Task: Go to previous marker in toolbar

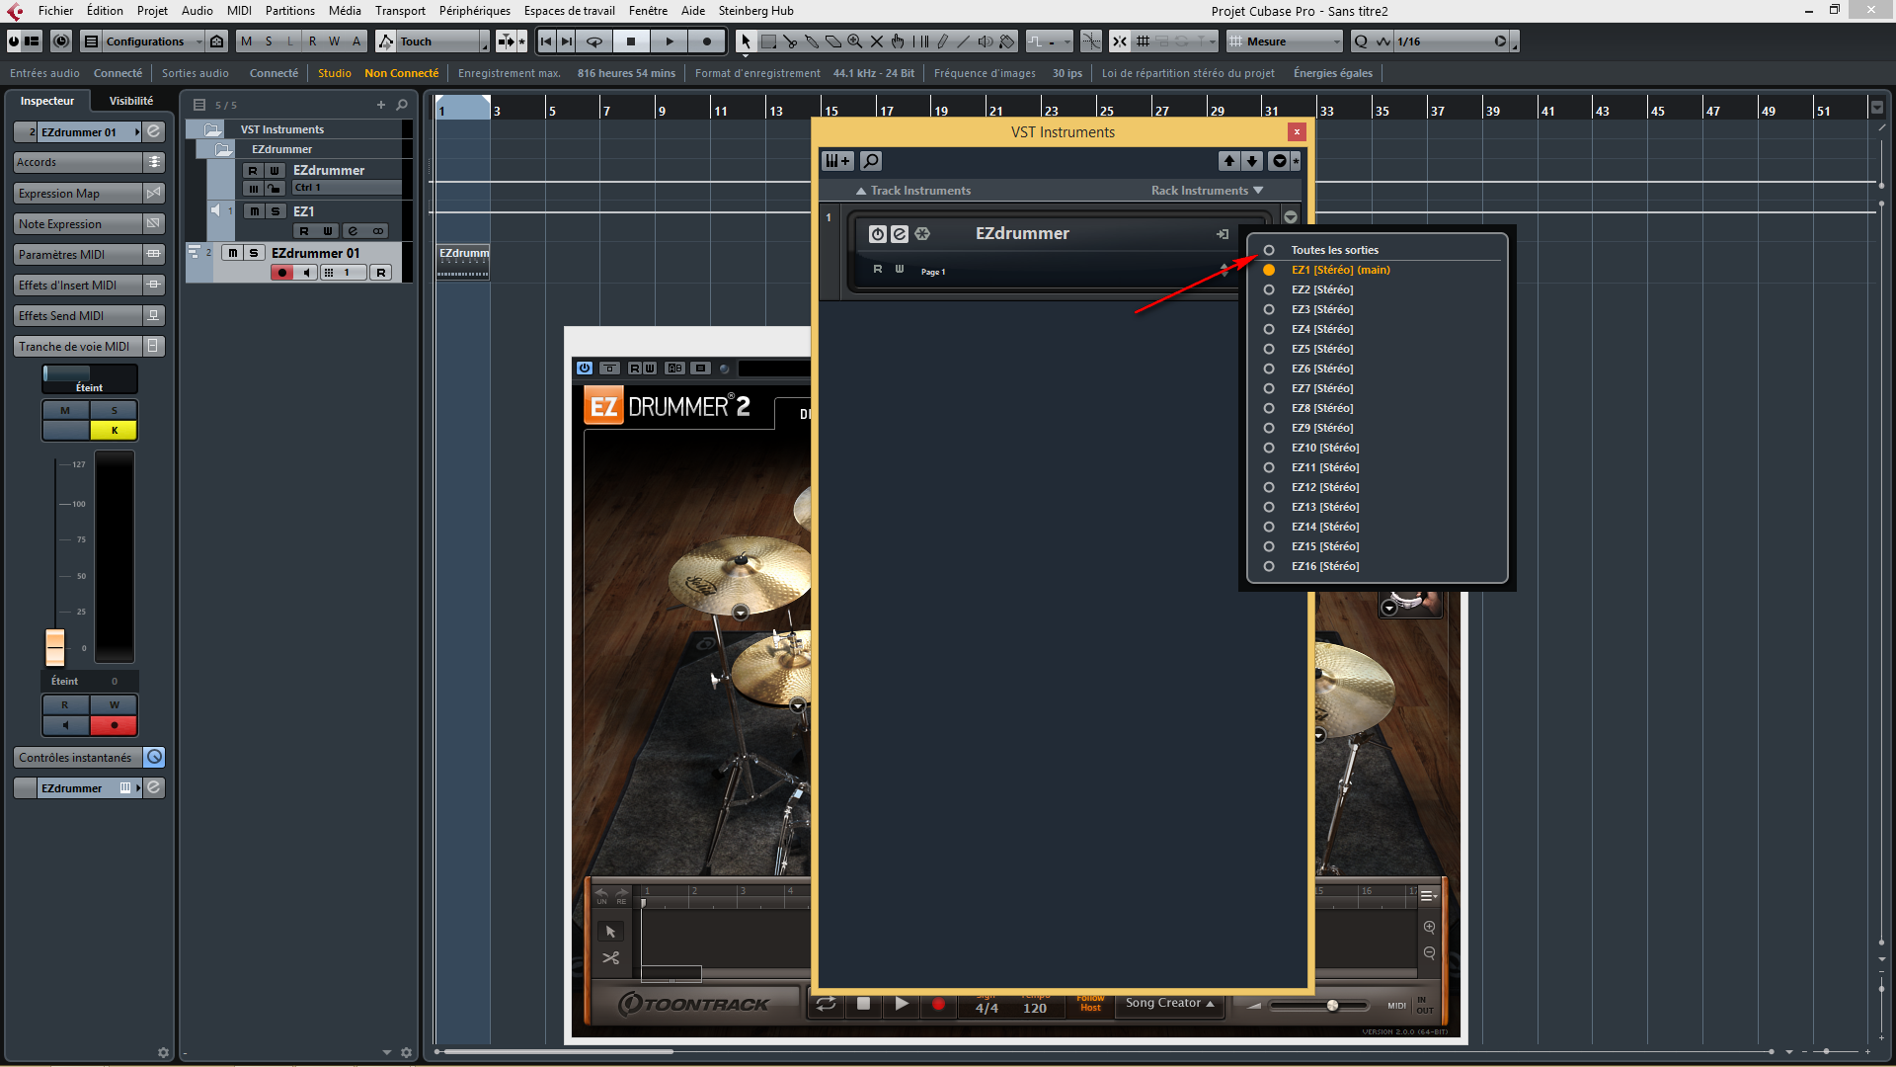Action: (546, 41)
